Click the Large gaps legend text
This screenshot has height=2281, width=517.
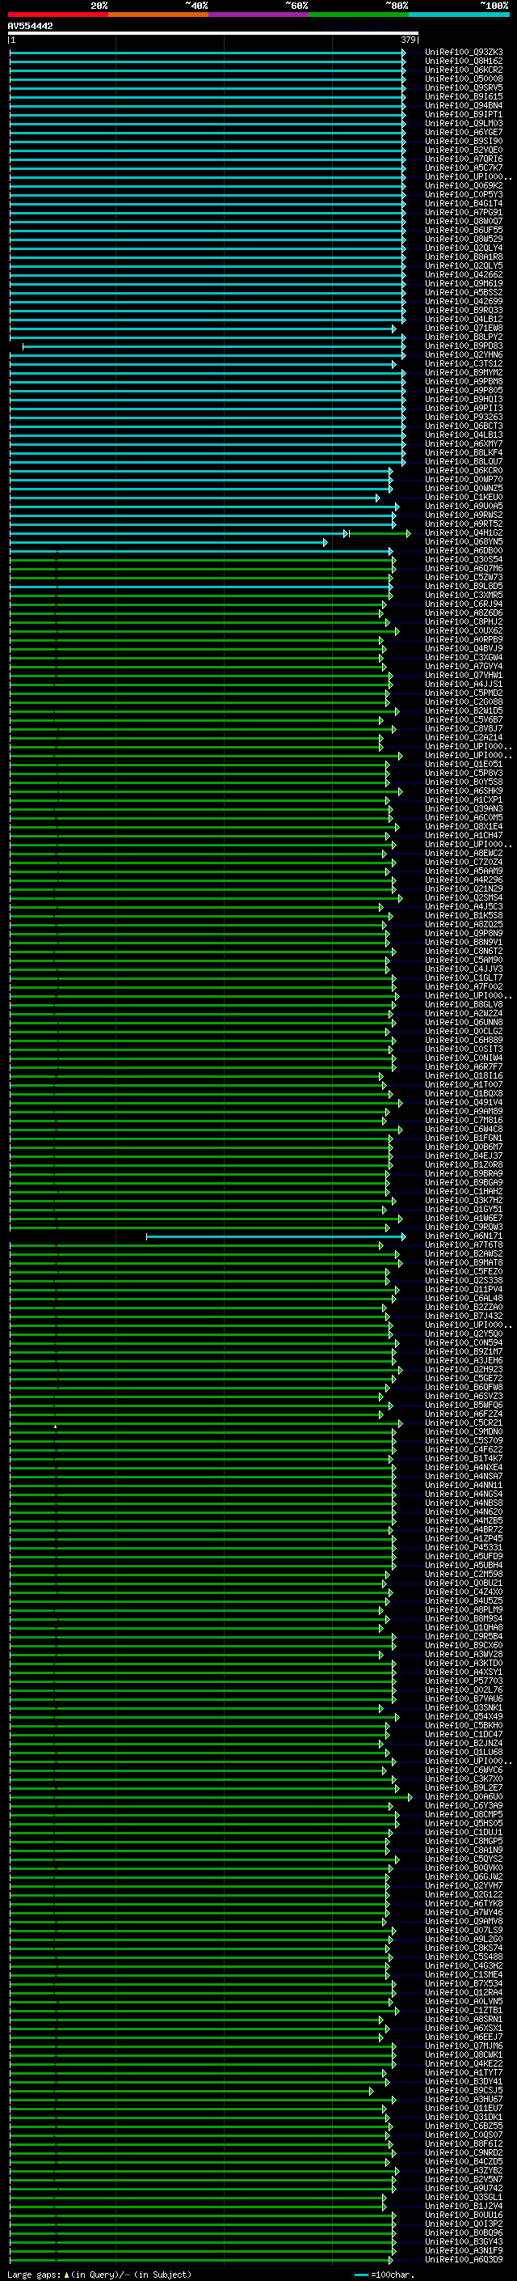(x=99, y=2274)
